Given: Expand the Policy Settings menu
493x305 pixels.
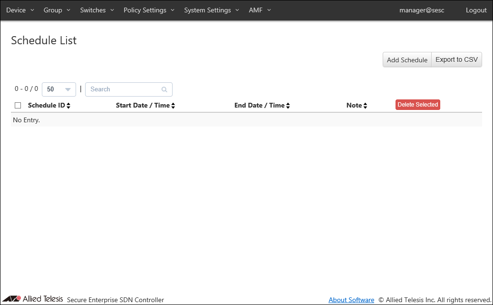Looking at the screenshot, I should [x=149, y=10].
